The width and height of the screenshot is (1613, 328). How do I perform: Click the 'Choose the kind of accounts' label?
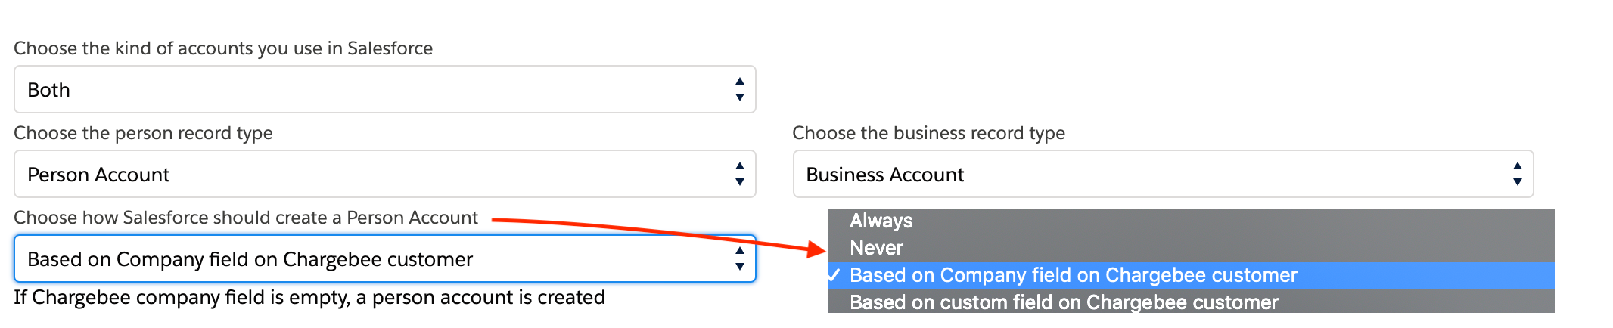tap(223, 48)
